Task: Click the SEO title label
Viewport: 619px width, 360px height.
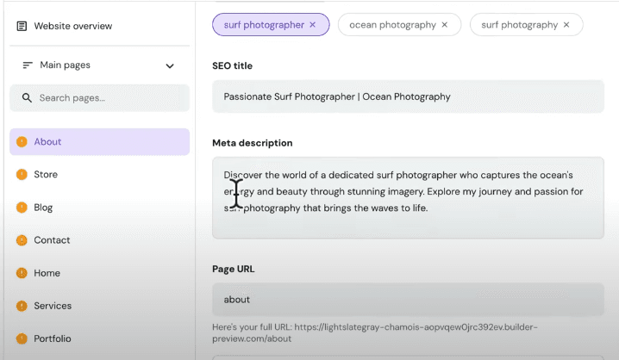Action: pyautogui.click(x=232, y=65)
